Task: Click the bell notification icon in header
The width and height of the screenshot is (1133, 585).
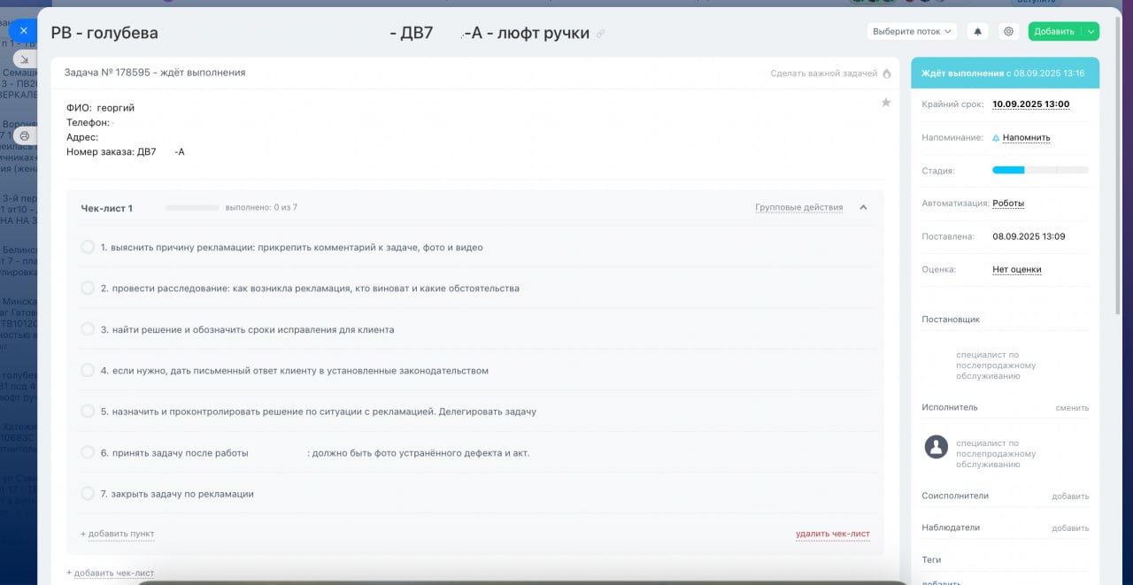Action: coord(978,32)
